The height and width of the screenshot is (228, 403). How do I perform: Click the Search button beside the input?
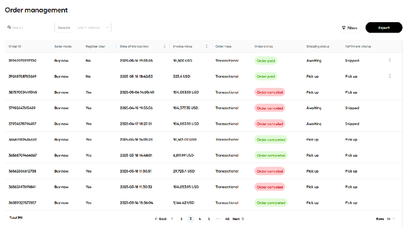click(x=64, y=28)
